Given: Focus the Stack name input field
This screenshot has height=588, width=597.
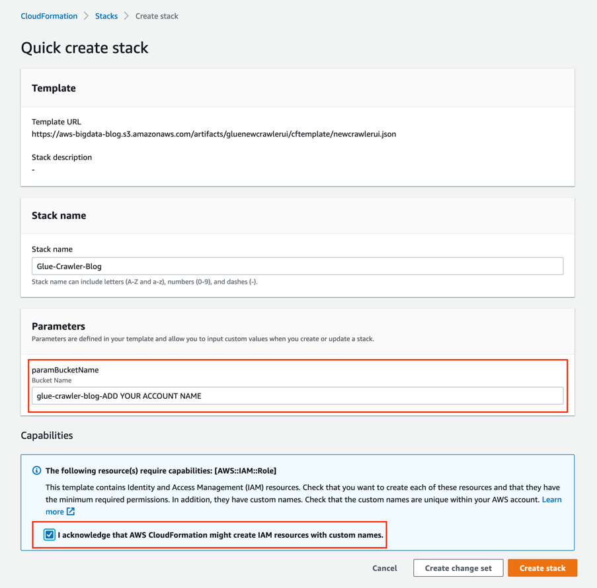Looking at the screenshot, I should pyautogui.click(x=298, y=266).
